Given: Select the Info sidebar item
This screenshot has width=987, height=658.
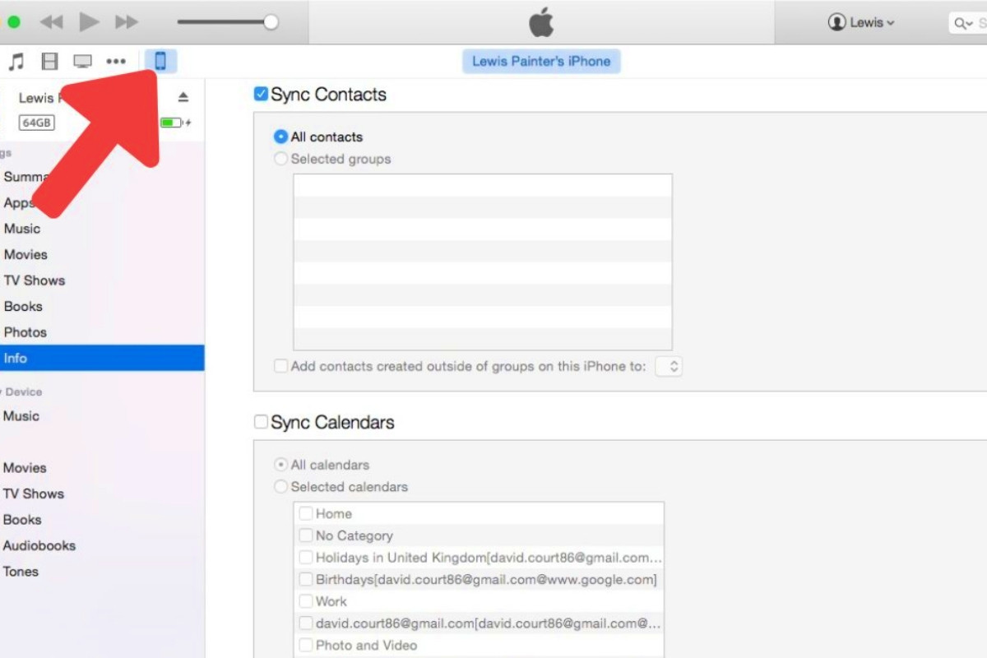Looking at the screenshot, I should pos(102,358).
